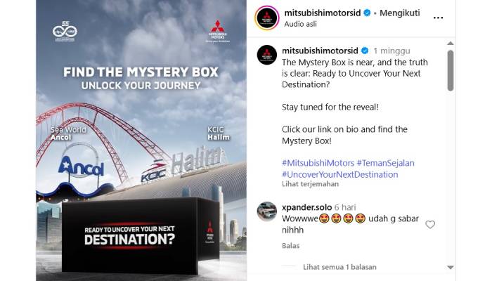
Task: Open the #UncoverYourNextDestination hashtag
Action: click(339, 174)
